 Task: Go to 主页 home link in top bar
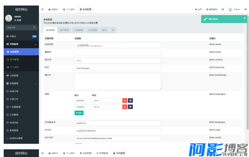(198, 10)
